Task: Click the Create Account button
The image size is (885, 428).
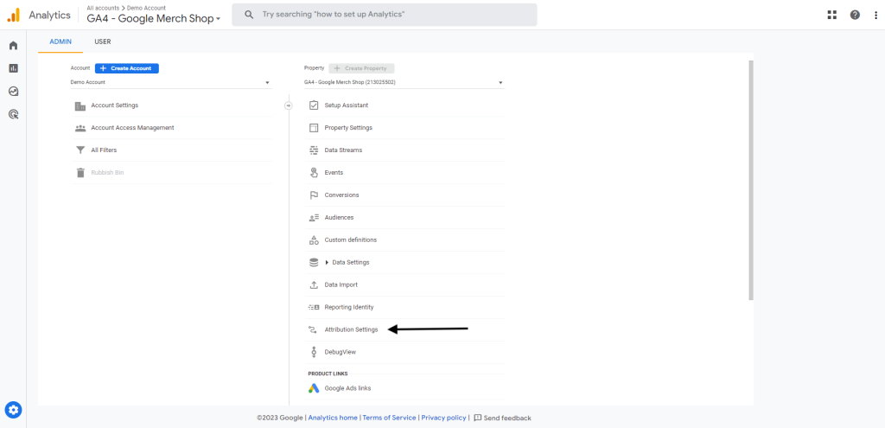Action: point(127,68)
